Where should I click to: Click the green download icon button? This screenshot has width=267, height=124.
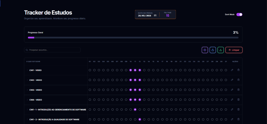[221, 50]
